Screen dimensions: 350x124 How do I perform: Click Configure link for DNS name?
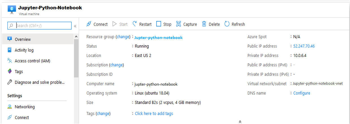point(302,93)
